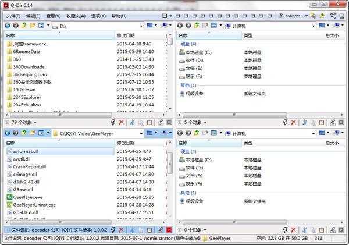The image size is (349, 245).
Task: Open C:\IQIYI Video\GeePlayer address dropdown
Action: pos(141,134)
